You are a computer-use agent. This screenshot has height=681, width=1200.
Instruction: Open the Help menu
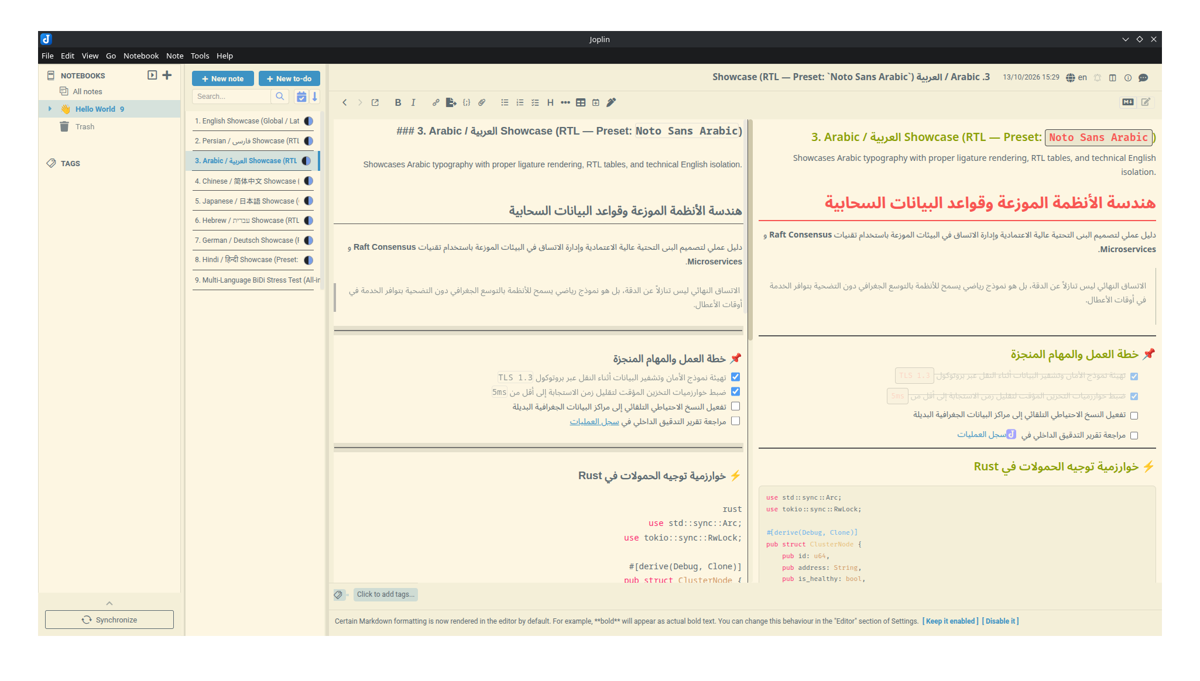[225, 56]
